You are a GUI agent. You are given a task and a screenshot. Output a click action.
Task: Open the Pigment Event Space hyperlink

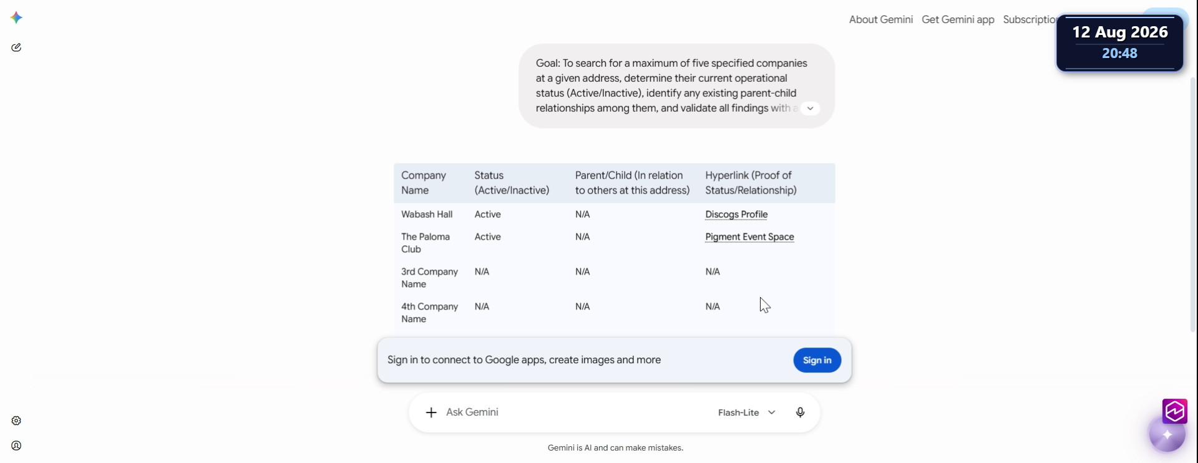[x=749, y=236]
